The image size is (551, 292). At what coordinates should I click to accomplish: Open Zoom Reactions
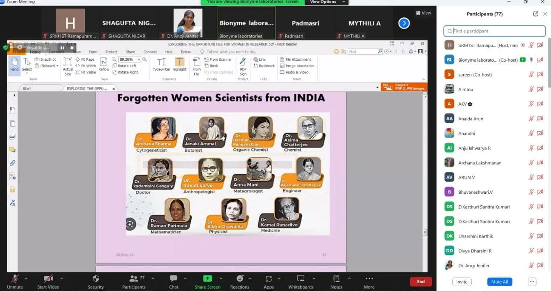click(x=240, y=281)
